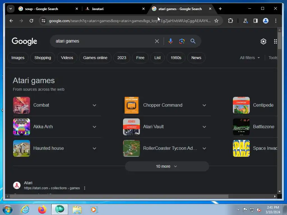Go back with the browser back arrow
This screenshot has height=215, width=287.
click(x=11, y=21)
